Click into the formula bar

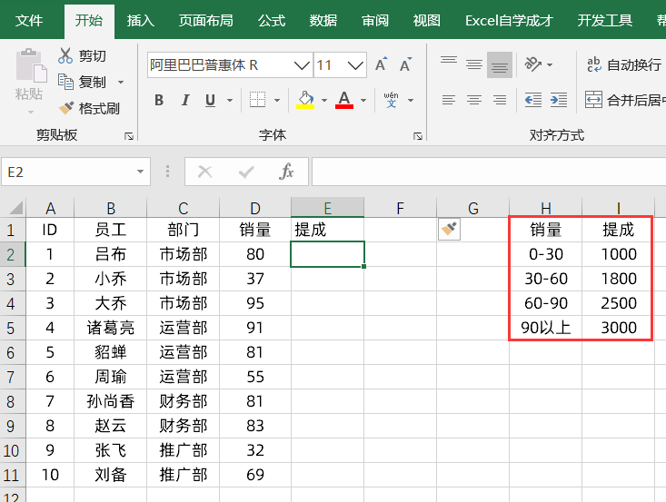pyautogui.click(x=489, y=172)
